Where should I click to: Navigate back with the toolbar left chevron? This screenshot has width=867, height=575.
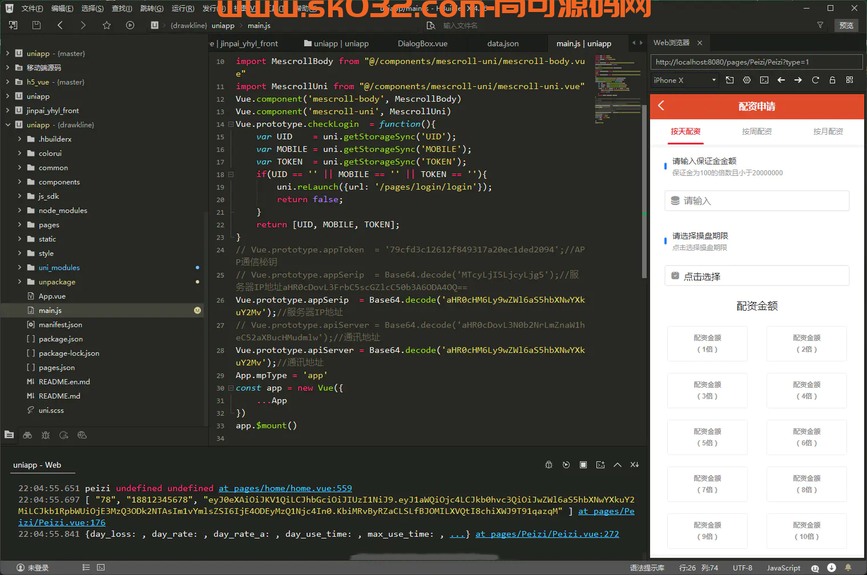click(x=60, y=25)
